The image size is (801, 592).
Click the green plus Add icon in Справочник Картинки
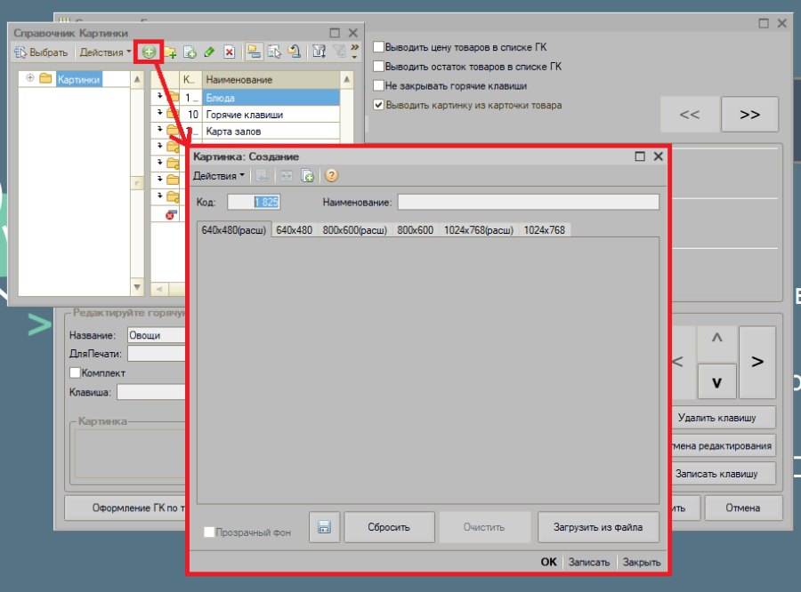pyautogui.click(x=149, y=52)
